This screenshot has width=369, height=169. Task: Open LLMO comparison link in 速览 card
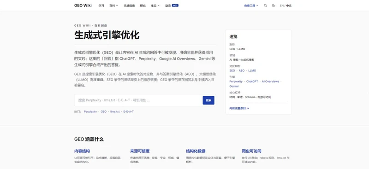(x=252, y=70)
